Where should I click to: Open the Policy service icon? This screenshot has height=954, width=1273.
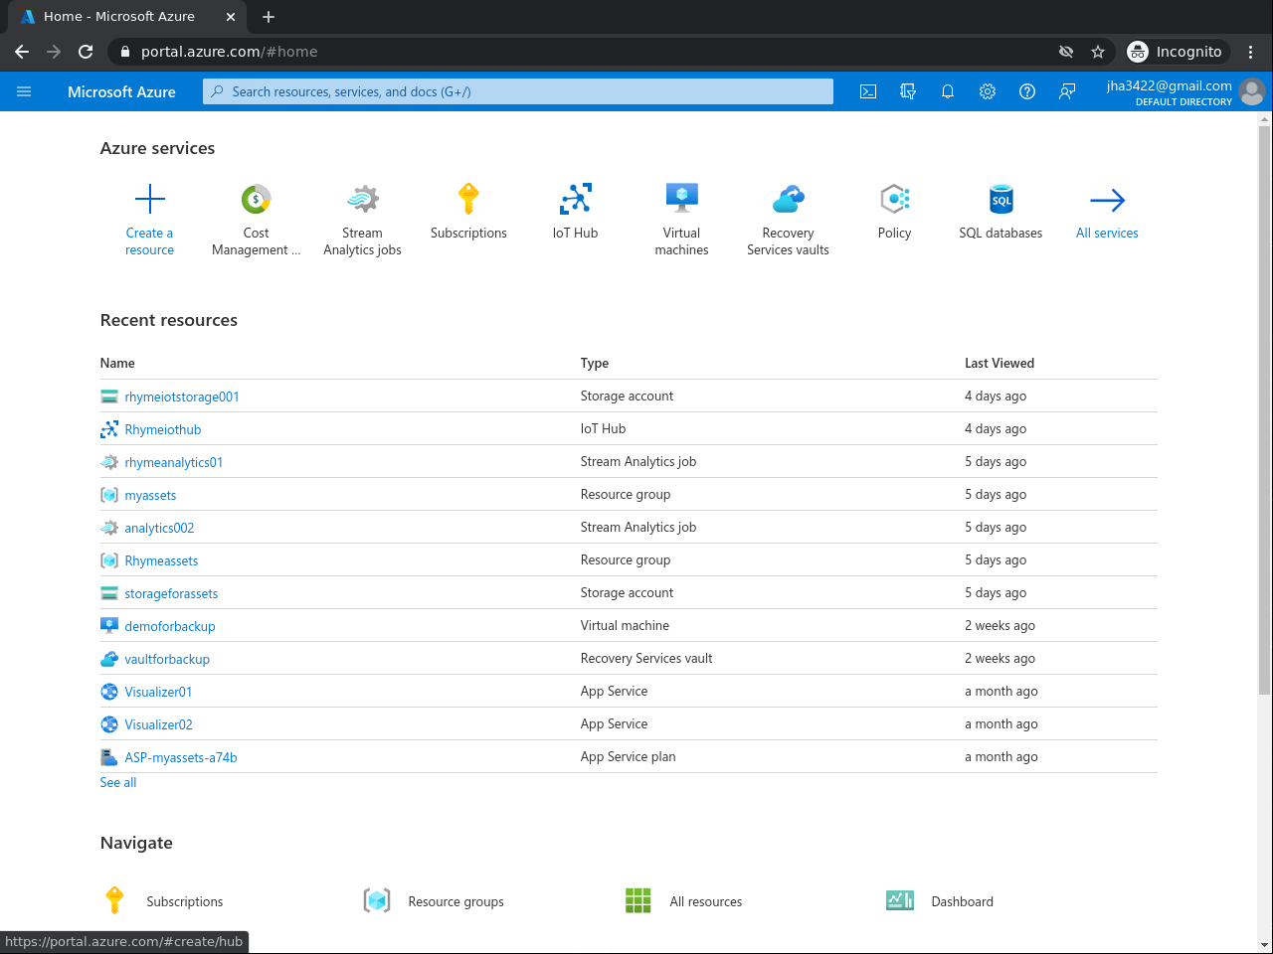click(894, 199)
